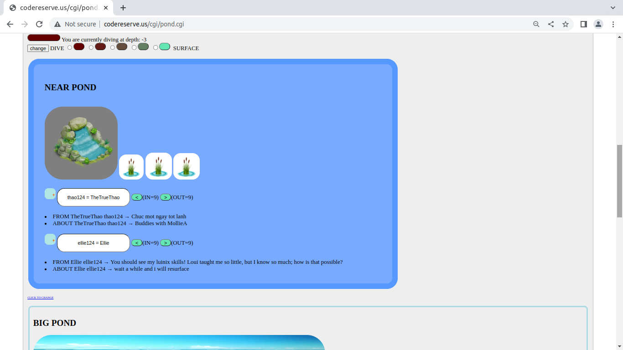Open the share page icon
Image resolution: width=623 pixels, height=350 pixels.
coord(551,24)
